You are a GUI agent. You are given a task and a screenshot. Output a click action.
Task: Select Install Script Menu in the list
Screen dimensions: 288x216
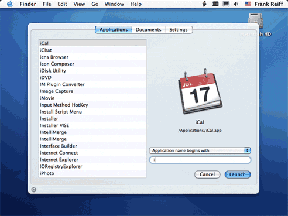click(92, 112)
